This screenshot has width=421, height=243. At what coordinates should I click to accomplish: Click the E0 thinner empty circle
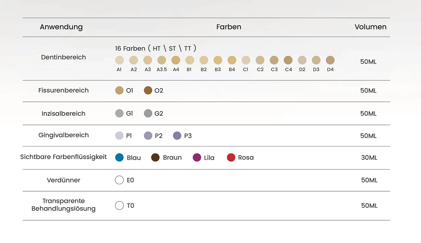[x=119, y=180]
